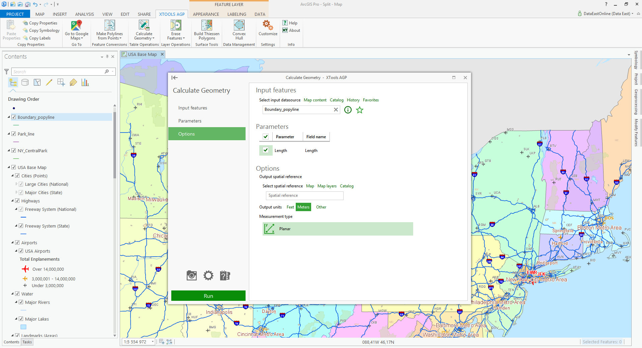This screenshot has height=348, width=642.
Task: Click the Park_line purple line symbol
Action: click(16, 142)
